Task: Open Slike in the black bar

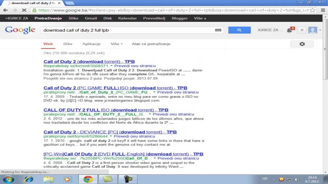Action: click(74, 18)
